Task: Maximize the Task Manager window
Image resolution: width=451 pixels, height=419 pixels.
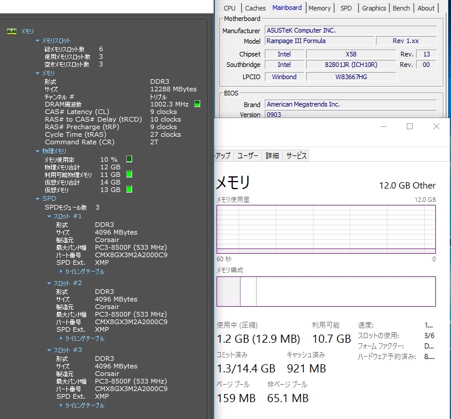Action: point(409,126)
